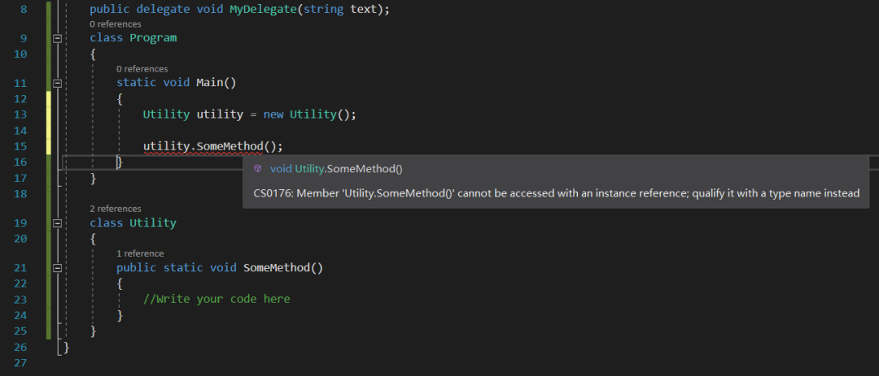Collapse the class Utility block
This screenshot has height=376, width=879.
57,223
